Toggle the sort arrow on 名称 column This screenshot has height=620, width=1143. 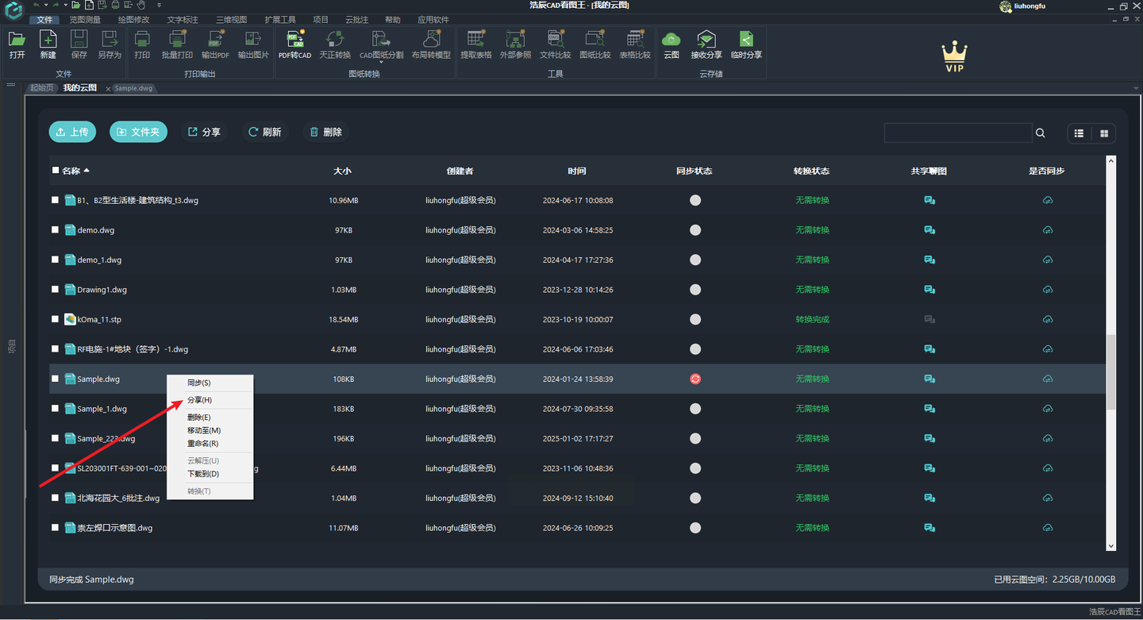point(87,171)
